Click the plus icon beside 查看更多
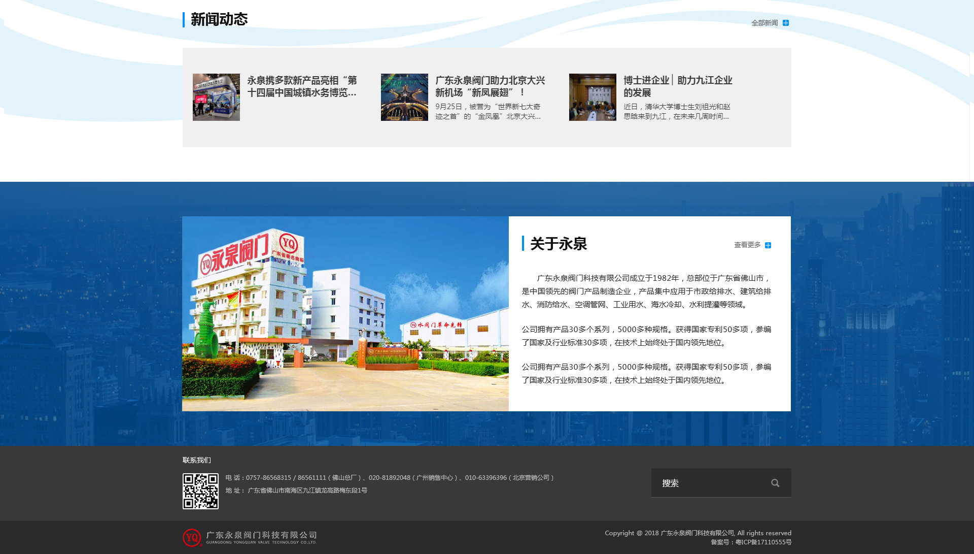Screen dimensions: 974x554 pyautogui.click(x=768, y=245)
